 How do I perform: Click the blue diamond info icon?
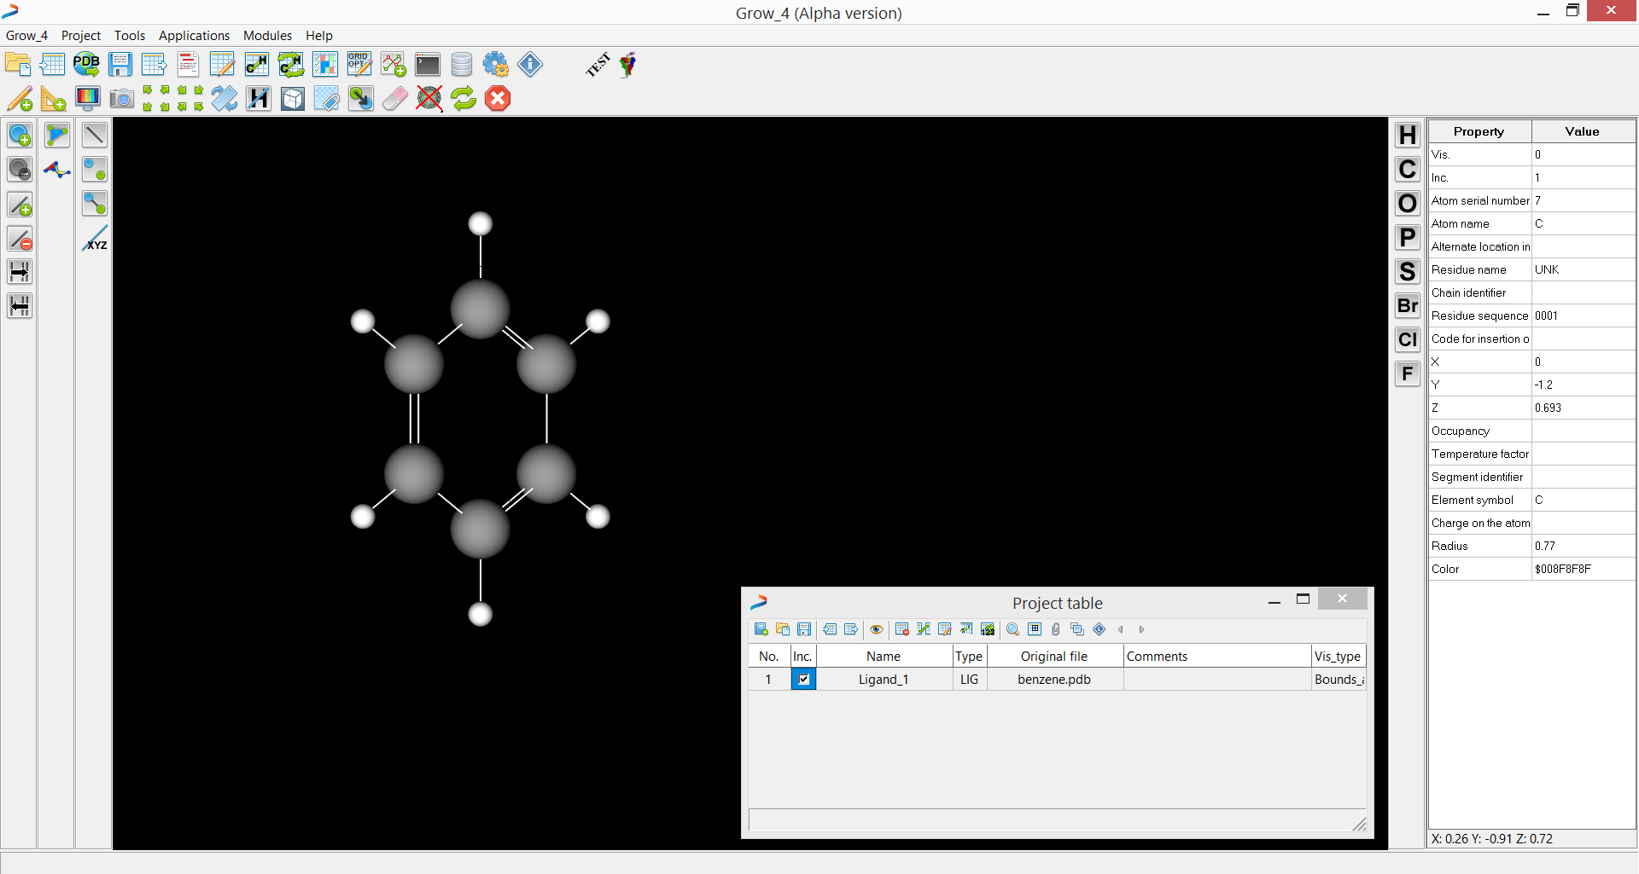click(530, 64)
